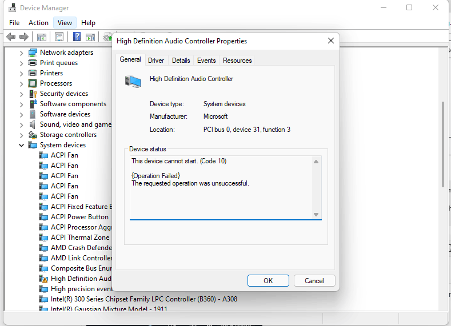Select the System devices folder icon
Screen dimensions: 451x326
(x=33, y=145)
